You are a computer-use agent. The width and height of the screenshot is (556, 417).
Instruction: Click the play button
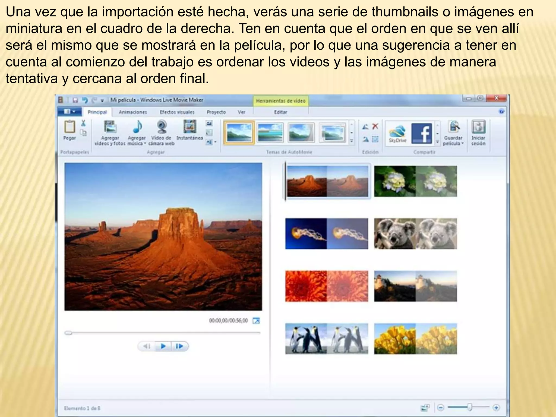pyautogui.click(x=163, y=346)
